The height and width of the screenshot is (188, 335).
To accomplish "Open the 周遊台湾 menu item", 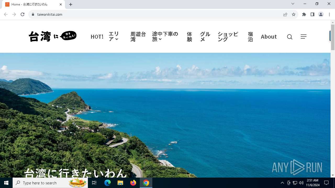I will click(x=138, y=37).
